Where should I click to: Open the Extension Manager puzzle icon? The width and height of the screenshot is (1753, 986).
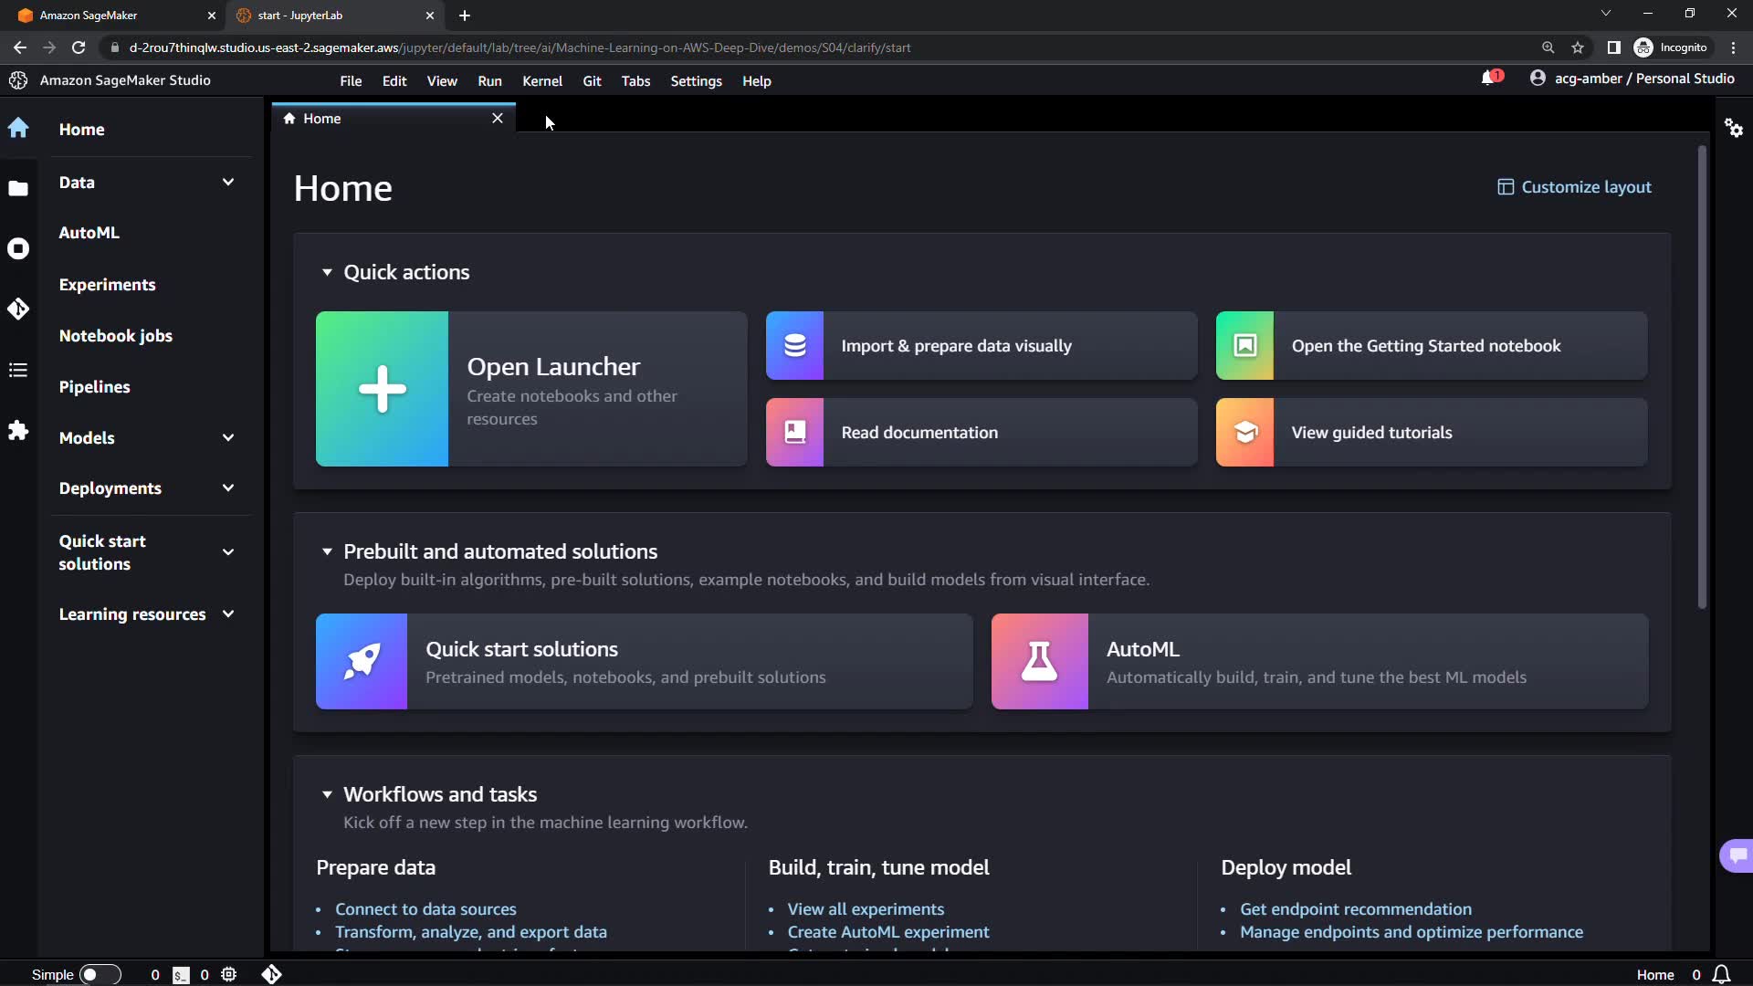click(18, 430)
